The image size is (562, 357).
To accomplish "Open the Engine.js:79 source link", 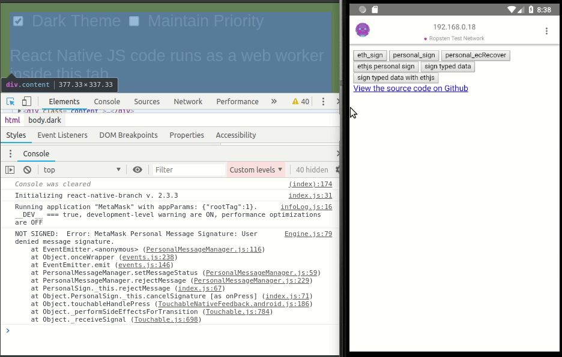I will pyautogui.click(x=308, y=234).
